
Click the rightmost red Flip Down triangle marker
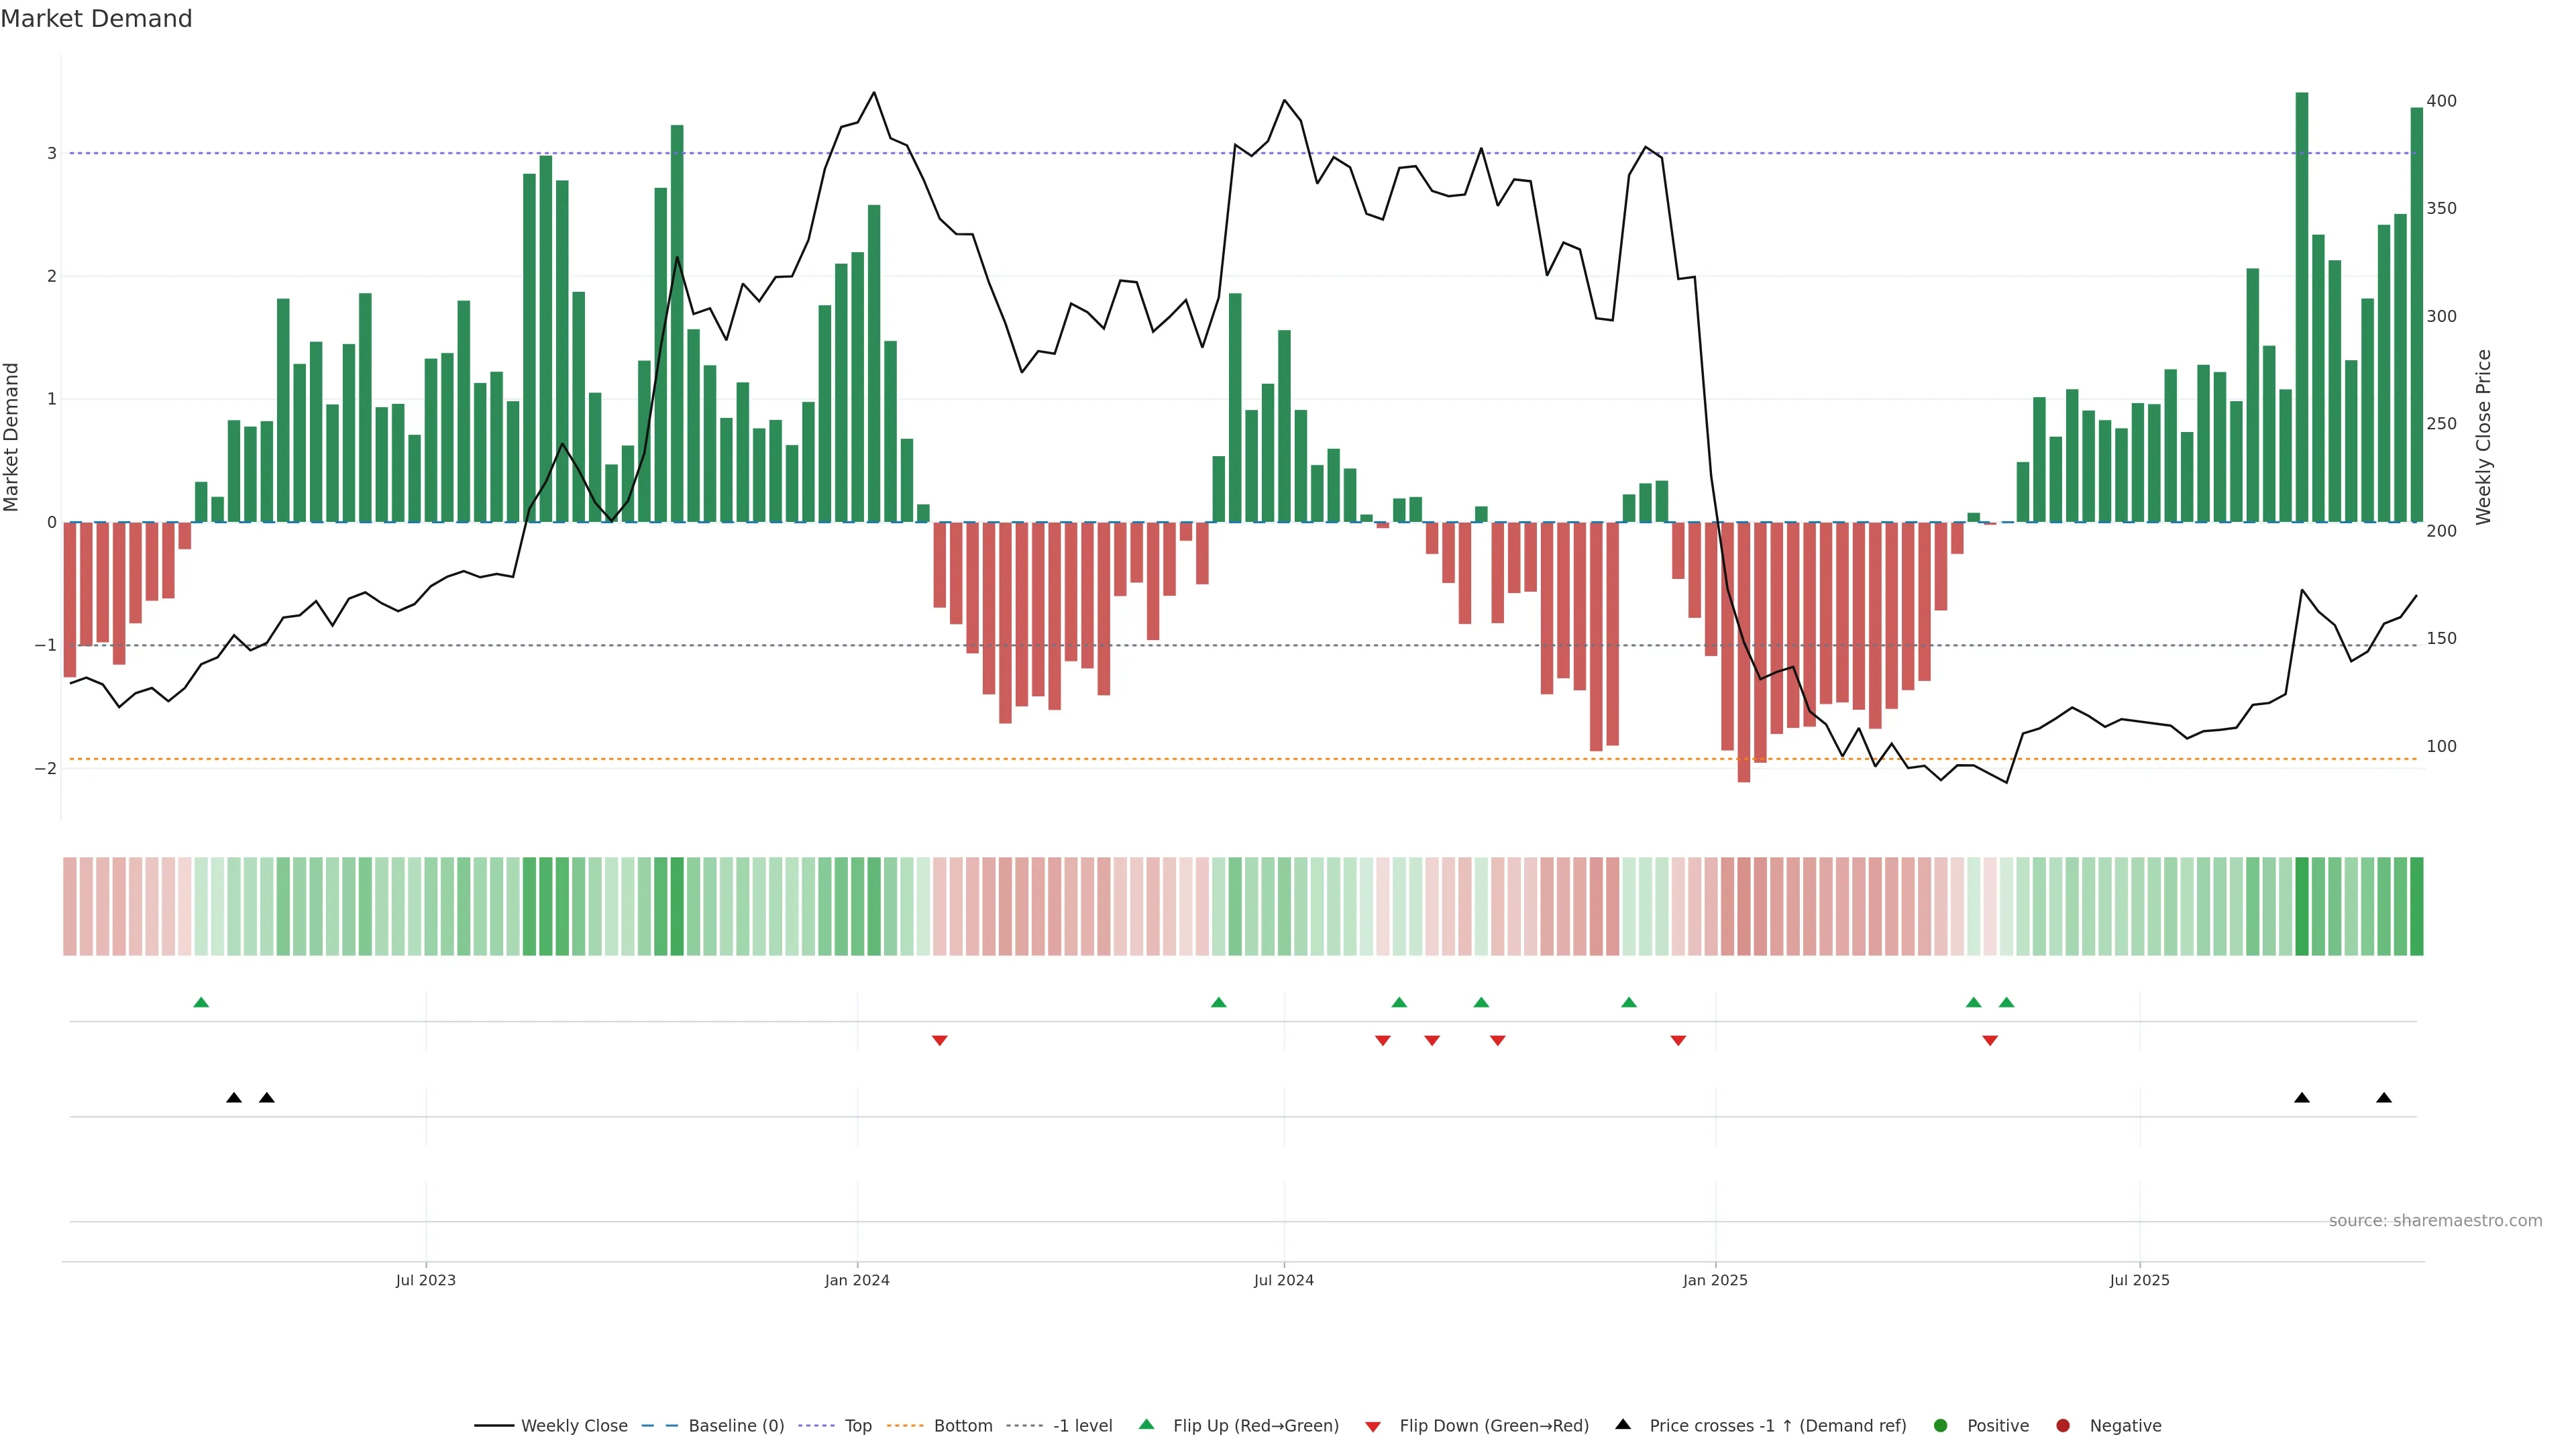(x=1990, y=1041)
